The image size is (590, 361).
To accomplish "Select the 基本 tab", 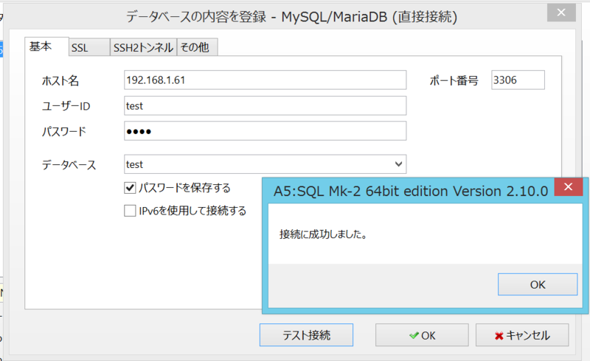I will point(46,46).
